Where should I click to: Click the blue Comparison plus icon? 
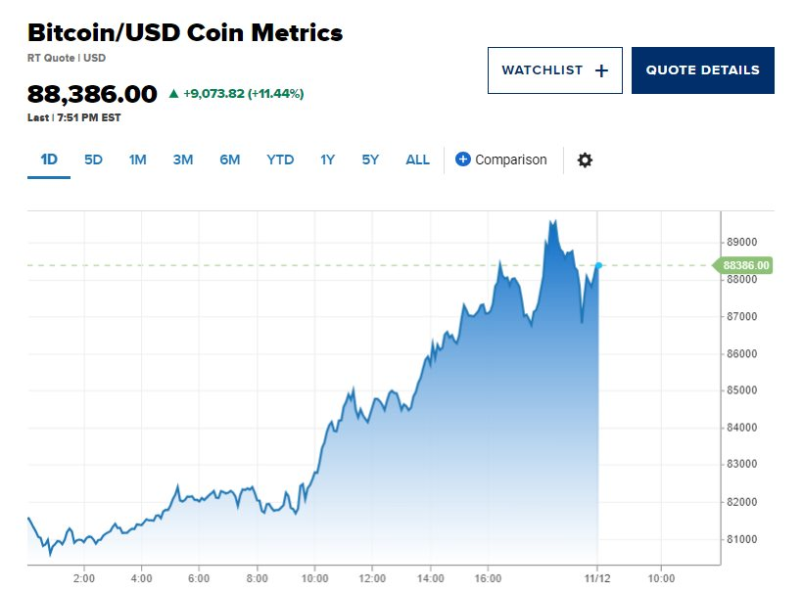click(462, 160)
